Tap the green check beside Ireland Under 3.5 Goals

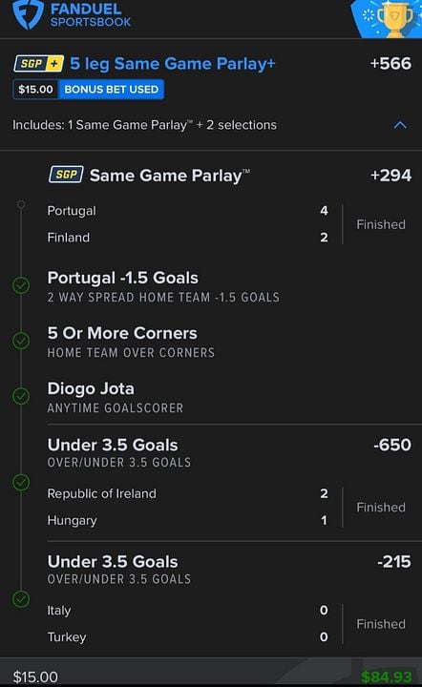(21, 483)
